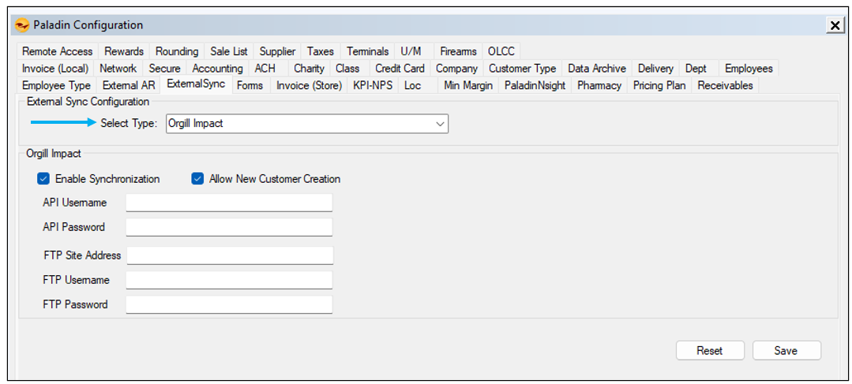Open the Rounding tab

point(177,51)
